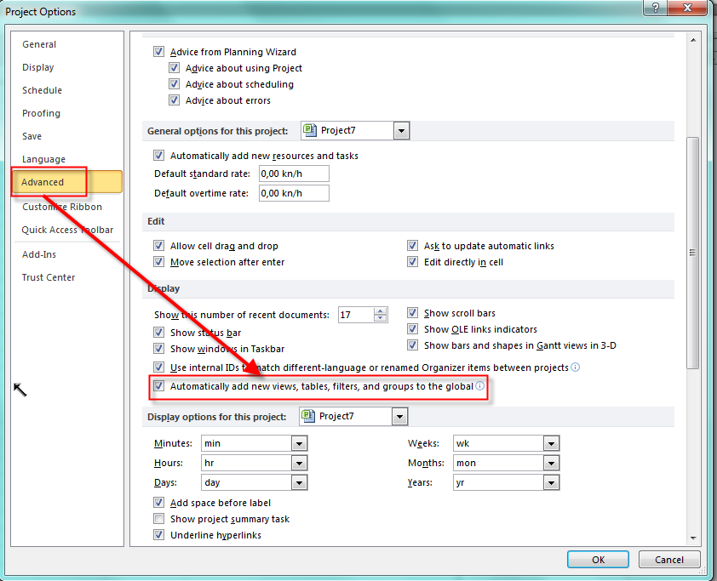Toggle 'Show project summary task' checkbox
The image size is (717, 581).
(159, 519)
